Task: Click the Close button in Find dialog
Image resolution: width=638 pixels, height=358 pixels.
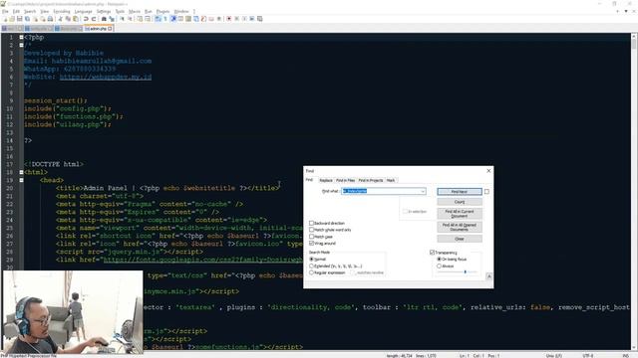Action: point(460,239)
